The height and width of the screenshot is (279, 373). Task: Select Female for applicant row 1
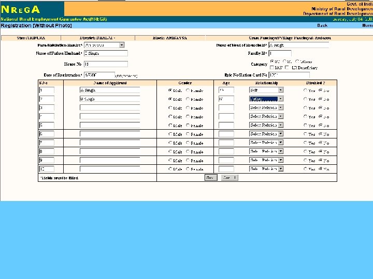pyautogui.click(x=188, y=90)
